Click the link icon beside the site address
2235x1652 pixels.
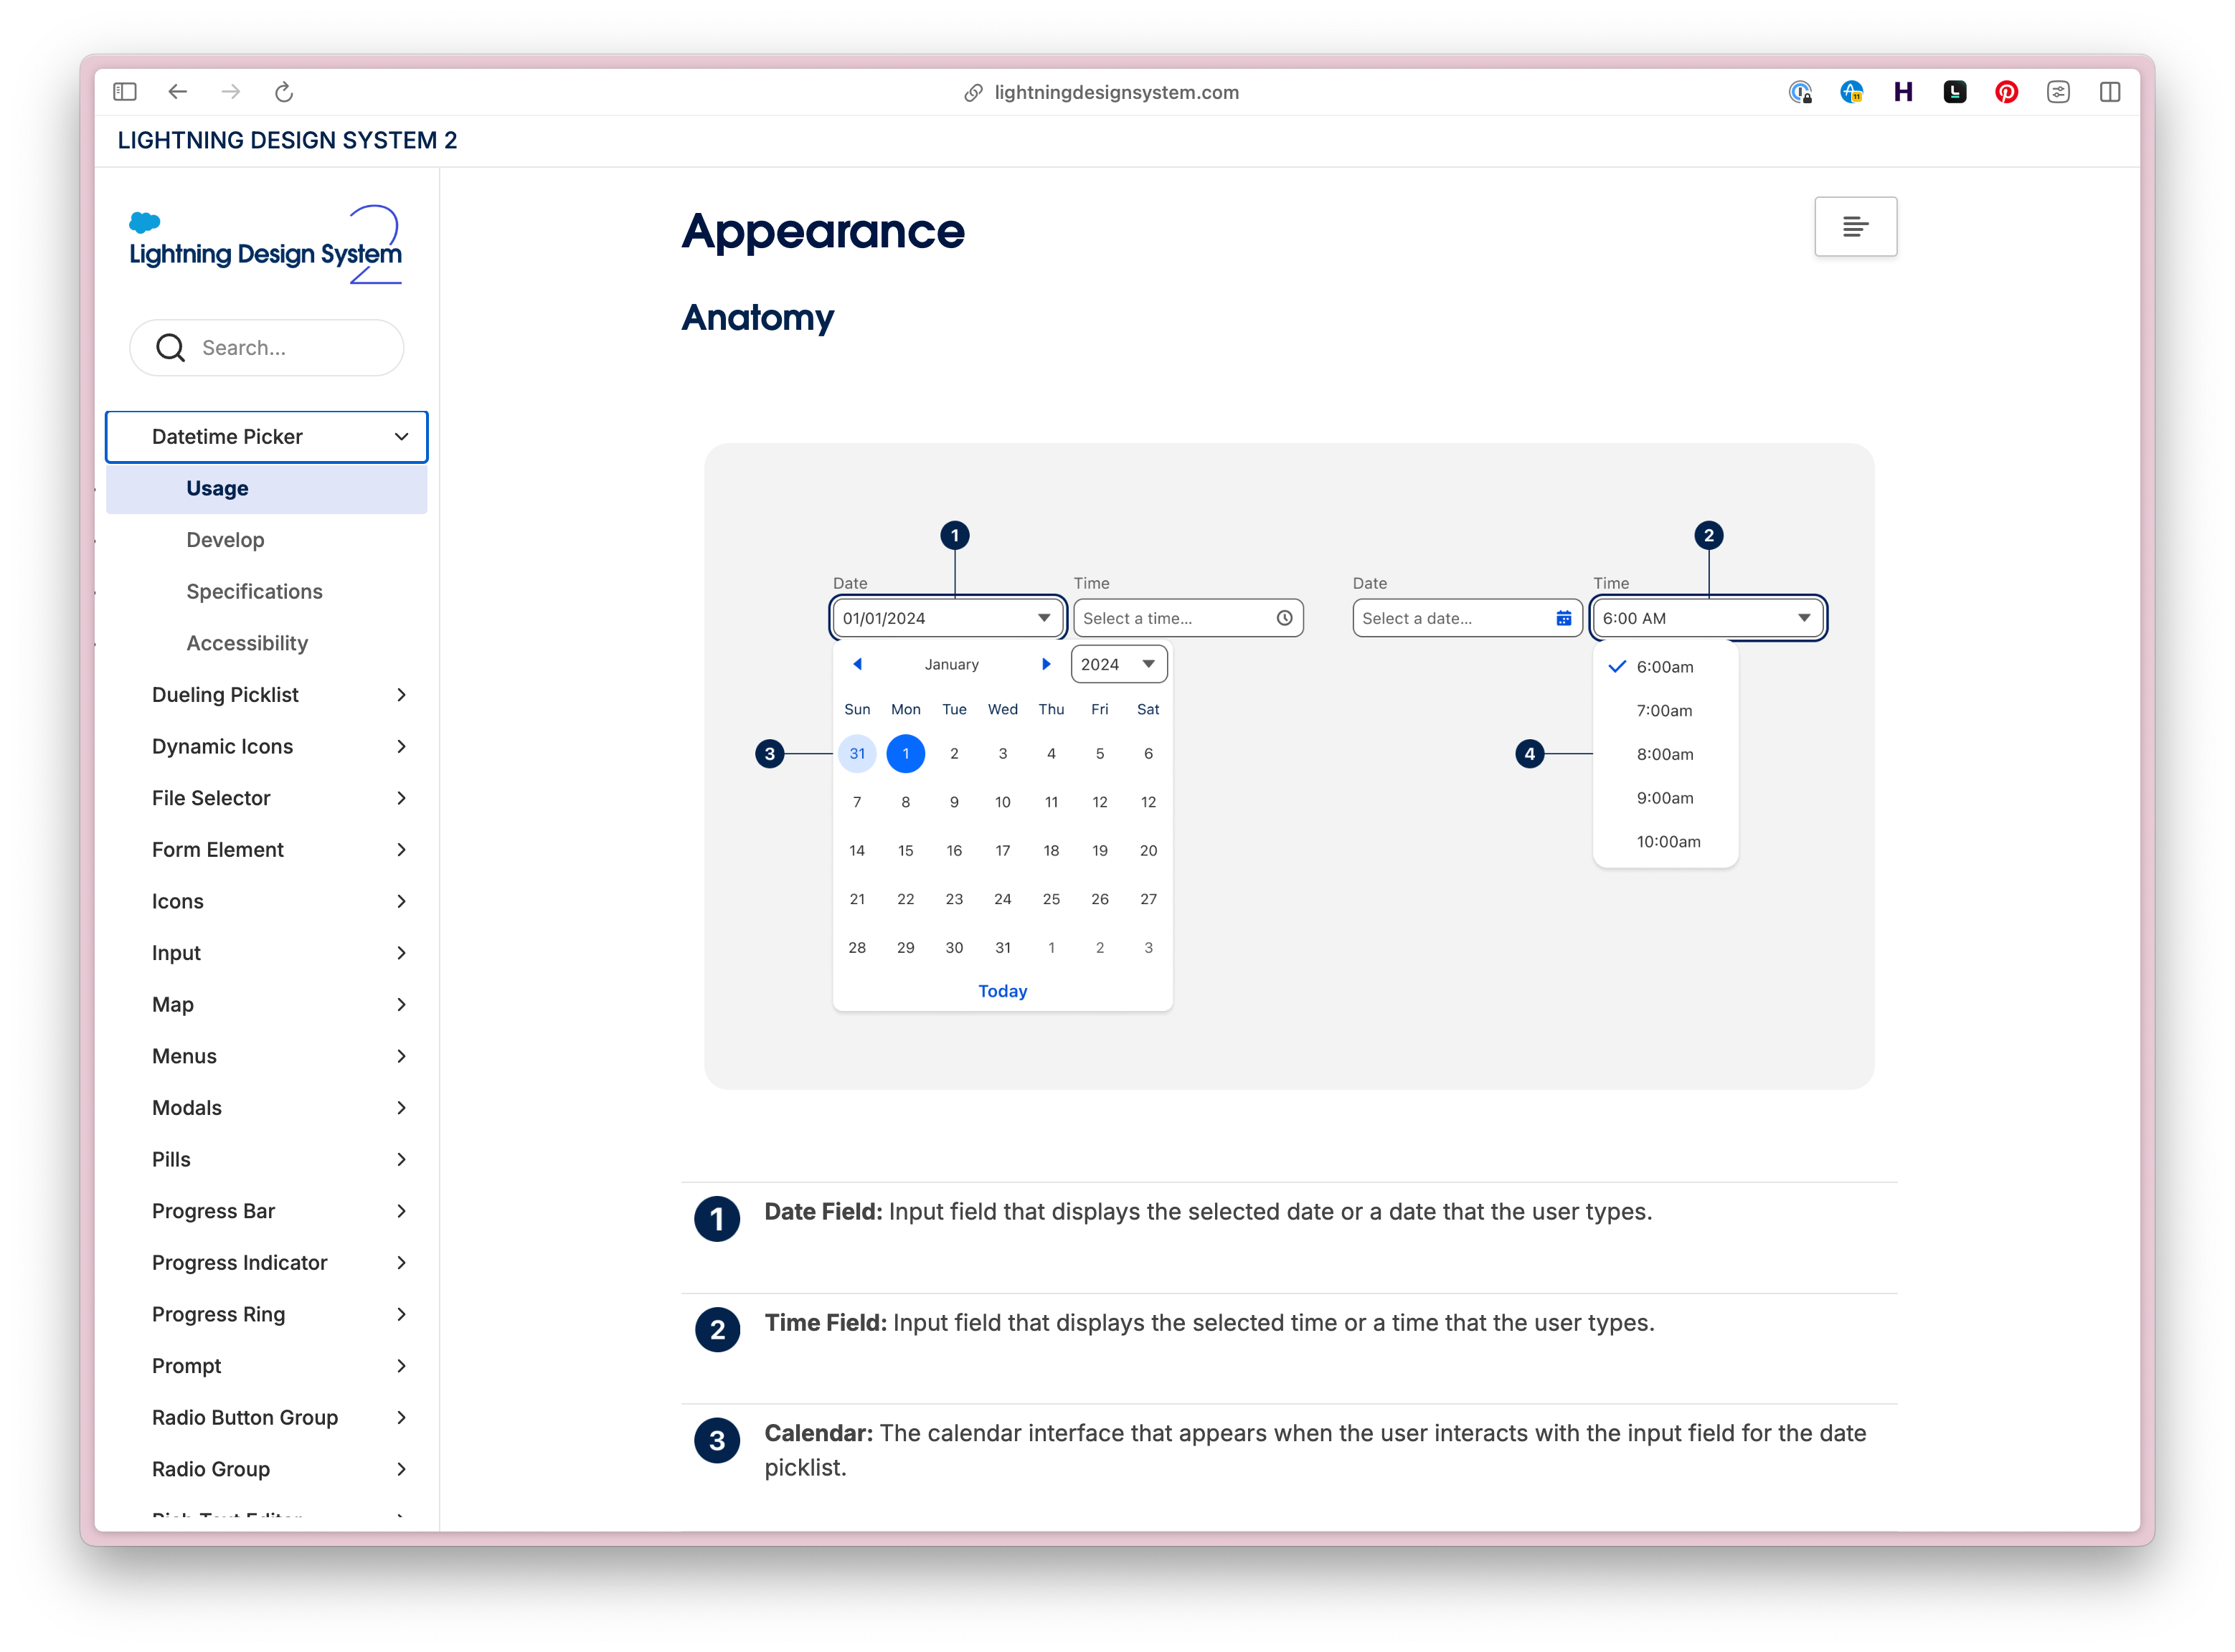coord(973,93)
